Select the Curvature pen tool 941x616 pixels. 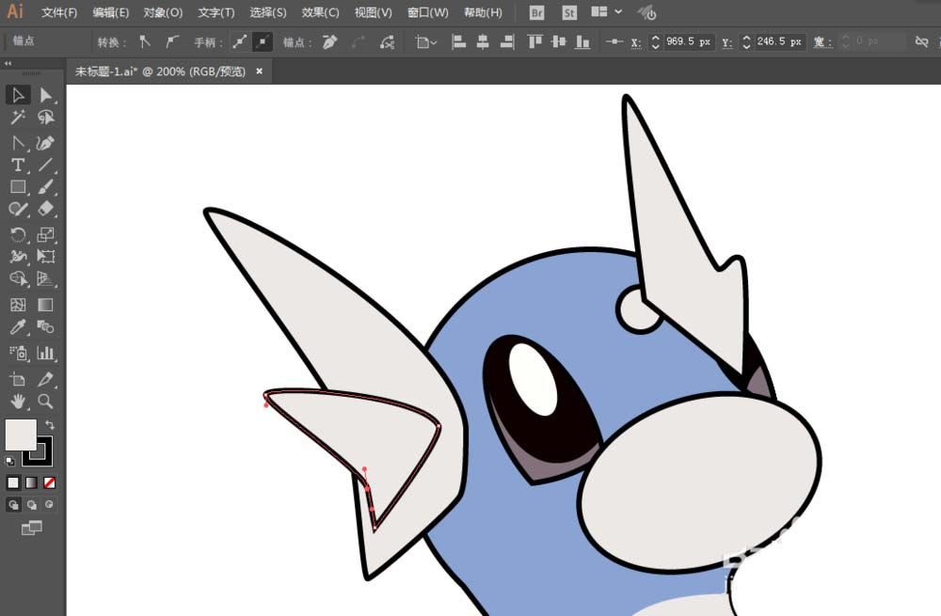pos(45,143)
